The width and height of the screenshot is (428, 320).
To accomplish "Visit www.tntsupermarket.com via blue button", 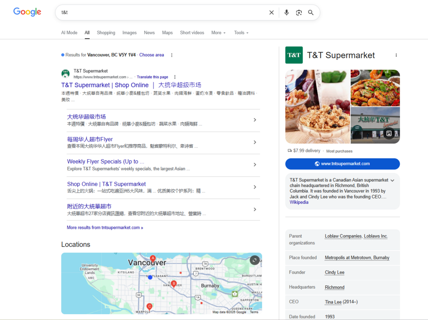I will 342,164.
